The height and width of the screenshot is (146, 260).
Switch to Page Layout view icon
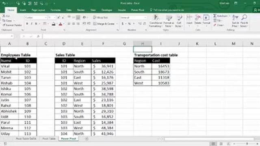(221, 144)
